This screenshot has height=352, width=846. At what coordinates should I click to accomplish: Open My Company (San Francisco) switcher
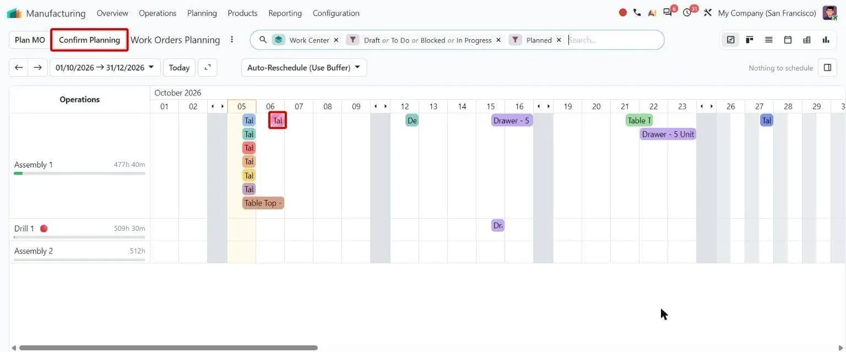coord(767,13)
